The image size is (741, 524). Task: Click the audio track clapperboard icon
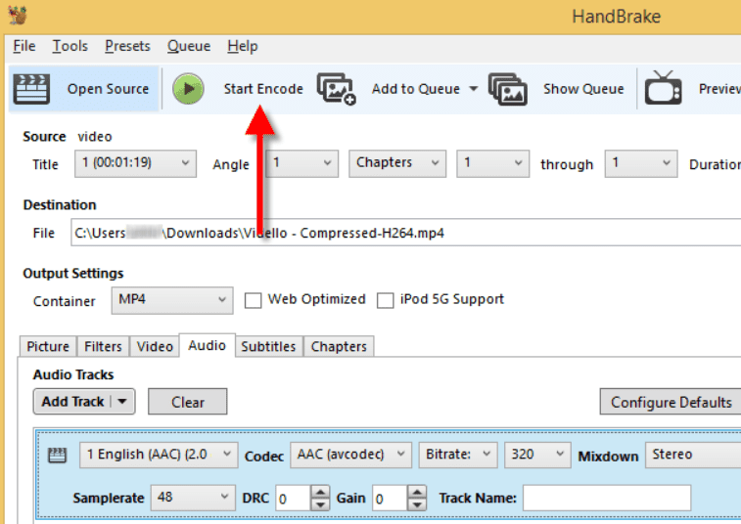tap(57, 455)
